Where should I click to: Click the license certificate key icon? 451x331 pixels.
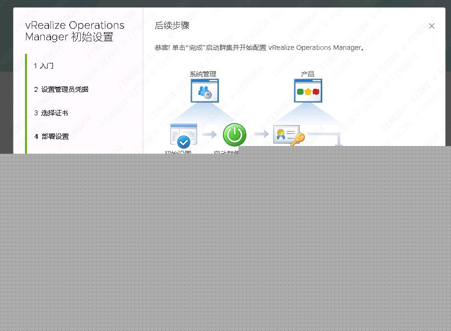[x=289, y=135]
